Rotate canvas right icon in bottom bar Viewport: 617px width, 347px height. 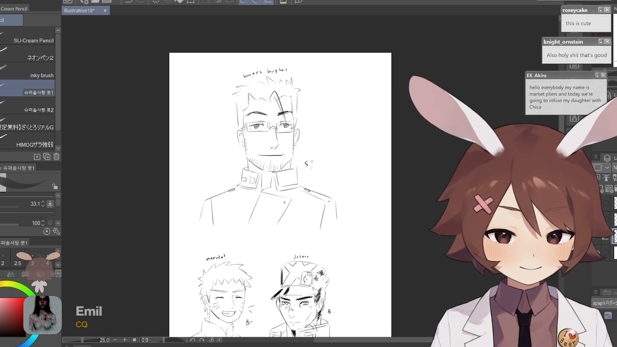(x=202, y=340)
